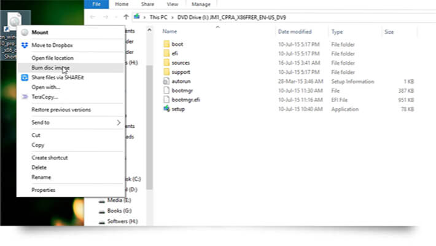Click the SHAREit icon in context menu

(25, 77)
